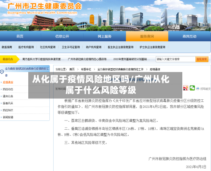Click the orange 智能搜索 button
The image size is (211, 171).
(202, 59)
